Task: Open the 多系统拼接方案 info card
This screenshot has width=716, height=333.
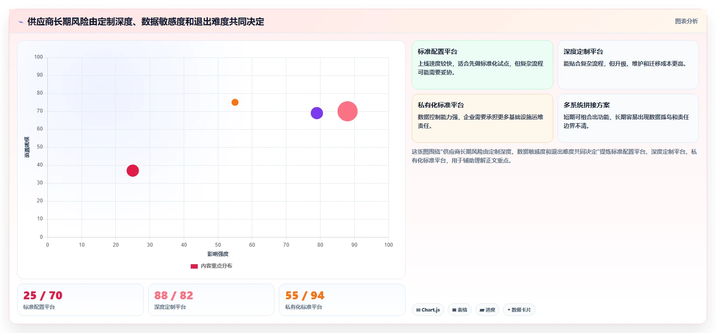Action: tap(628, 118)
